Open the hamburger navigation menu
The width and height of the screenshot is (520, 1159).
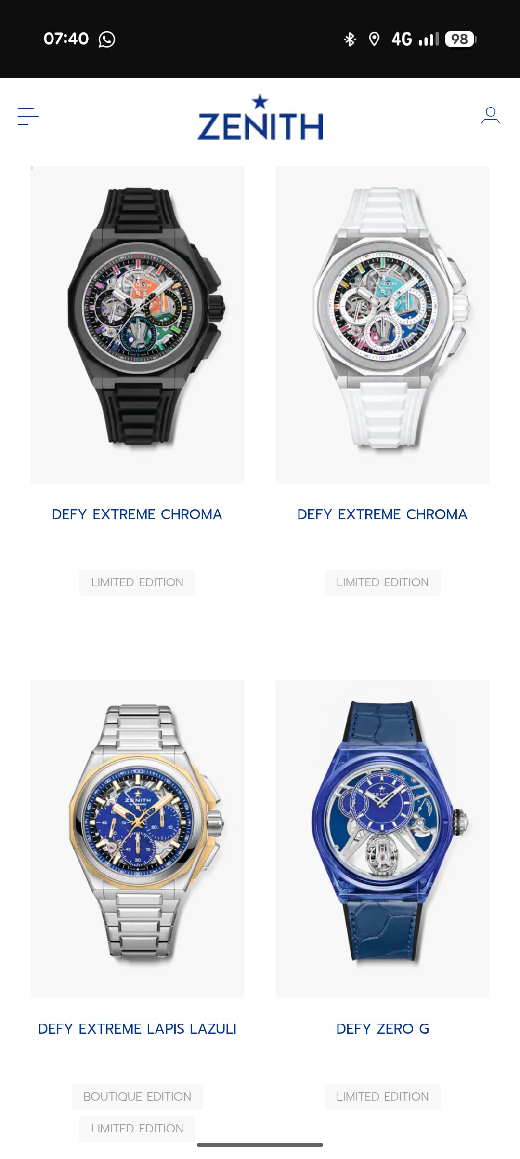coord(28,116)
